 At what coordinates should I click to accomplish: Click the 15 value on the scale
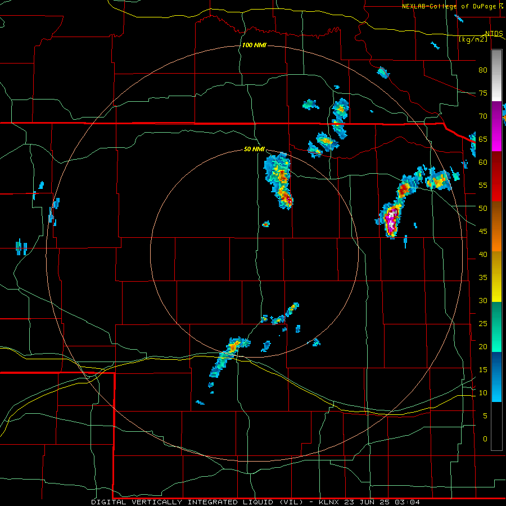coord(483,370)
